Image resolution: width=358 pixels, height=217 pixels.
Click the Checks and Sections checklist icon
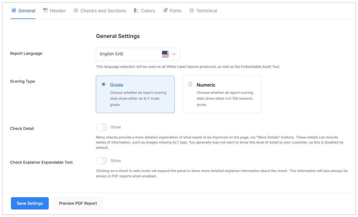(76, 11)
